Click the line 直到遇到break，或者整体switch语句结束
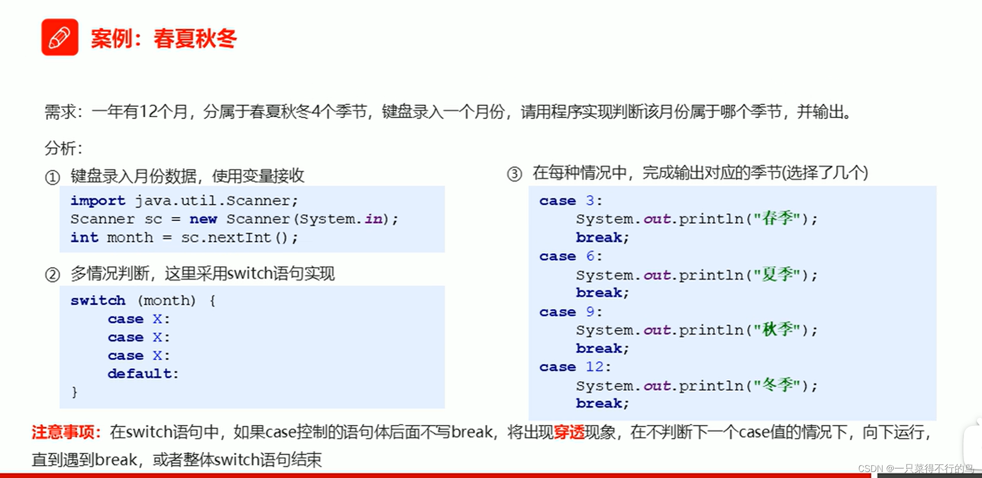This screenshot has width=982, height=478. click(177, 459)
